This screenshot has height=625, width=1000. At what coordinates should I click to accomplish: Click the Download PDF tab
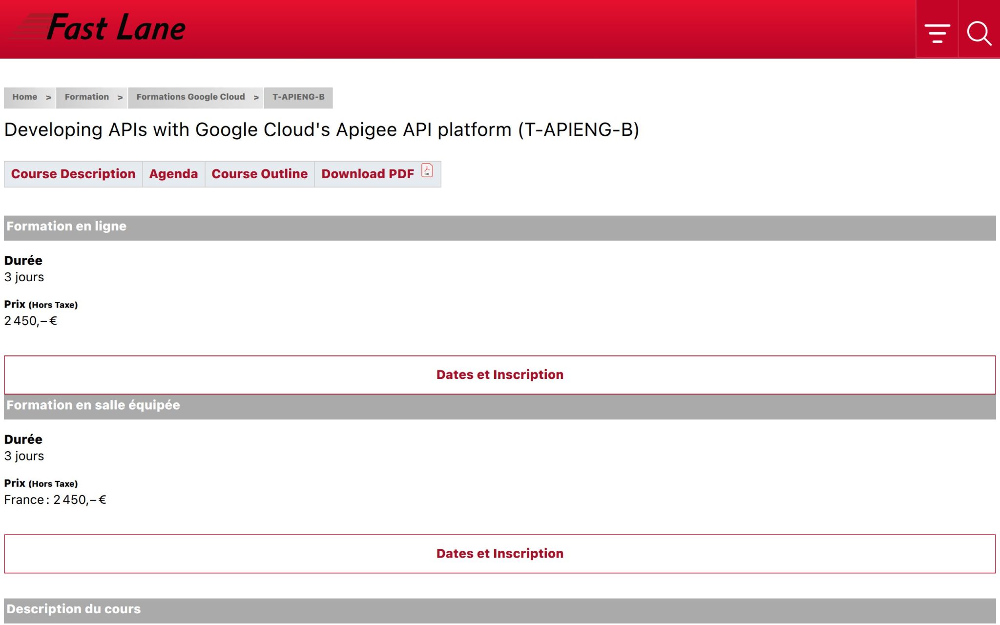(x=377, y=174)
